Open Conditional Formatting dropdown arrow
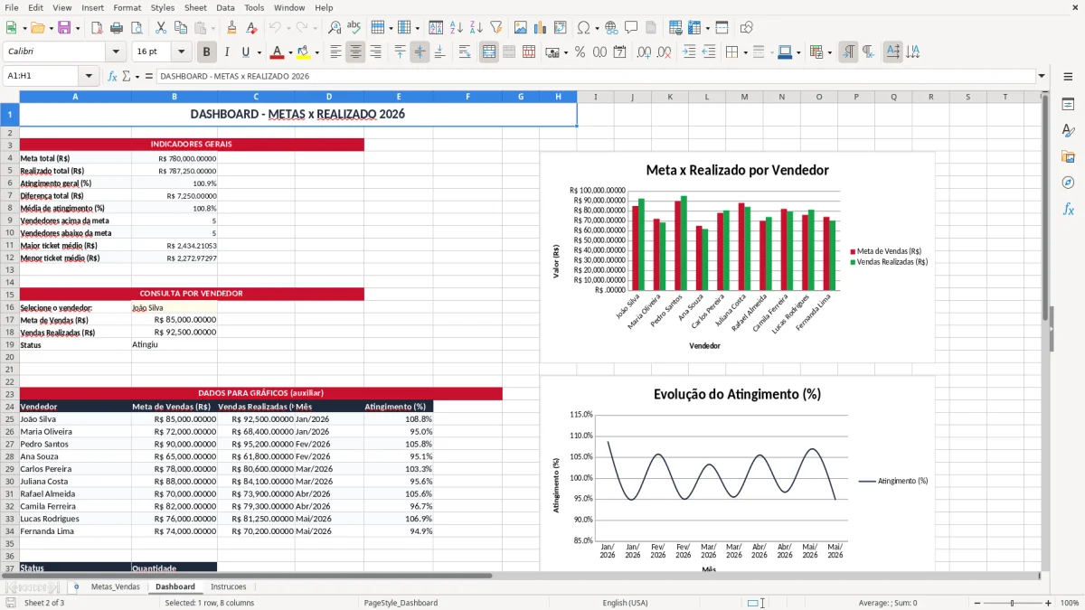The width and height of the screenshot is (1085, 610). 830,52
